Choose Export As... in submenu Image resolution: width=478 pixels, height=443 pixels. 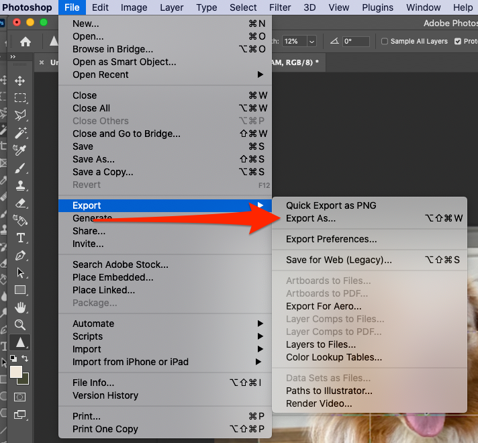tap(369, 218)
